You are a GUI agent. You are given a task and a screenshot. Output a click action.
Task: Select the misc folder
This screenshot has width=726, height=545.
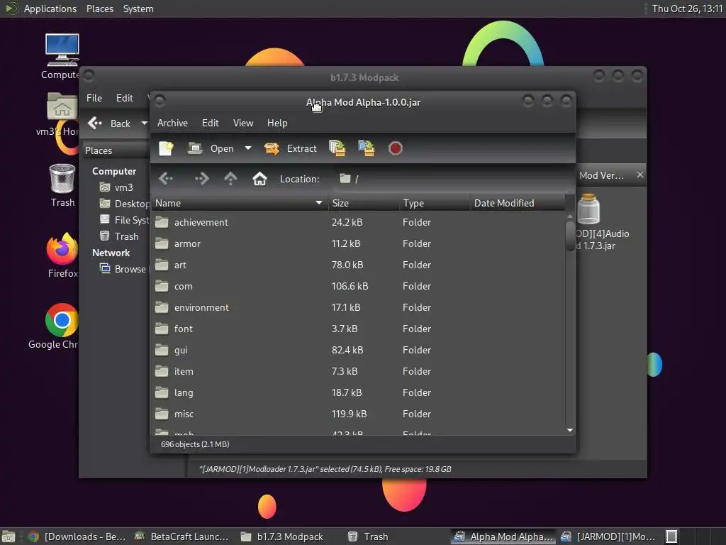click(358, 414)
